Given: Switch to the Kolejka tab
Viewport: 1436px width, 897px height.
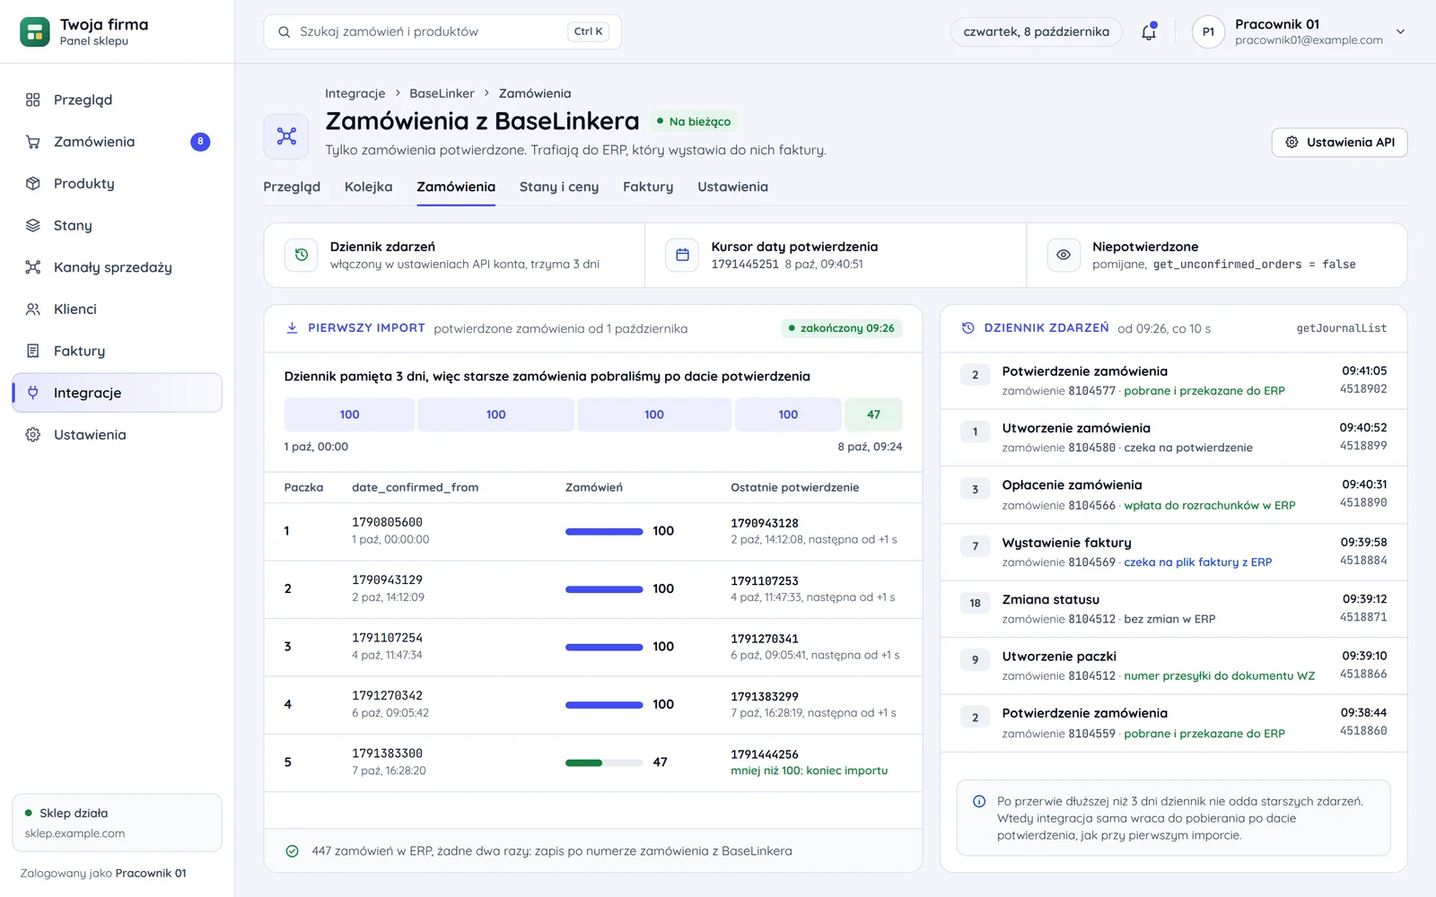Looking at the screenshot, I should click(x=368, y=187).
